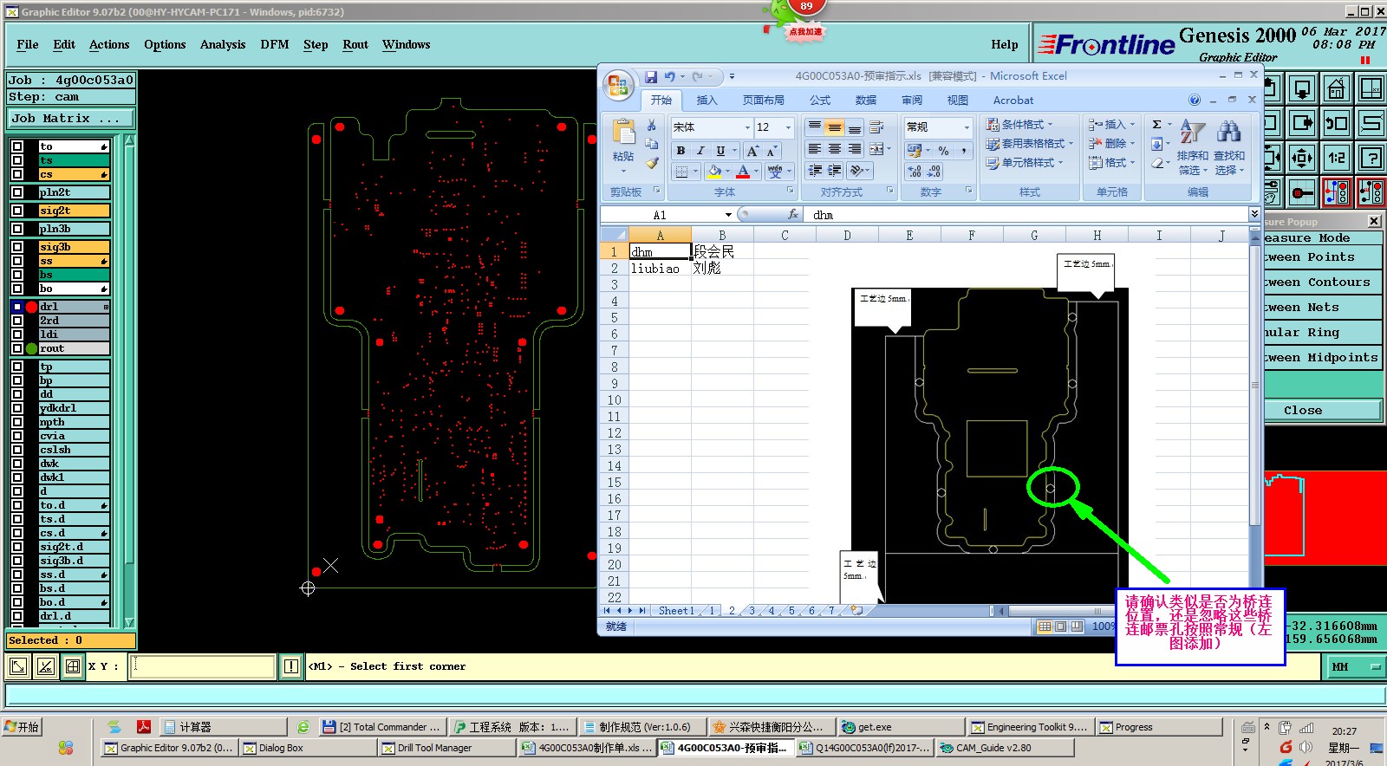Click the home view icon in Genesis toolbar
Viewport: 1387px width, 766px height.
click(1336, 88)
